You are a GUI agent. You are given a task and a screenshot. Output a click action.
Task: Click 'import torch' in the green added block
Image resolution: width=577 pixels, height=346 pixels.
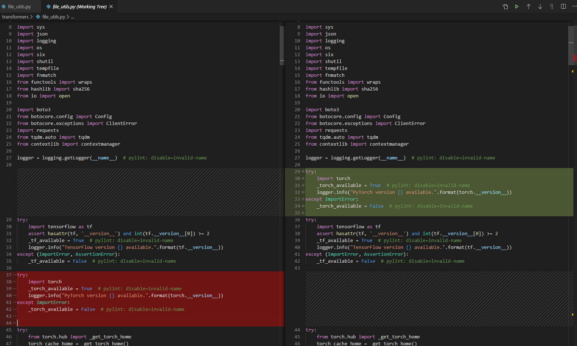[x=333, y=179]
